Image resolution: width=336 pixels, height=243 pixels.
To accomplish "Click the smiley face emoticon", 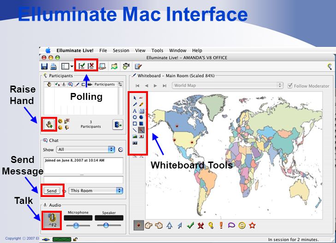I will (60, 121).
